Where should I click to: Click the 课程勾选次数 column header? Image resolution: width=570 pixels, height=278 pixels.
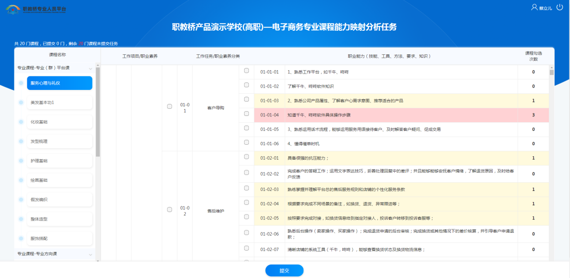click(533, 56)
